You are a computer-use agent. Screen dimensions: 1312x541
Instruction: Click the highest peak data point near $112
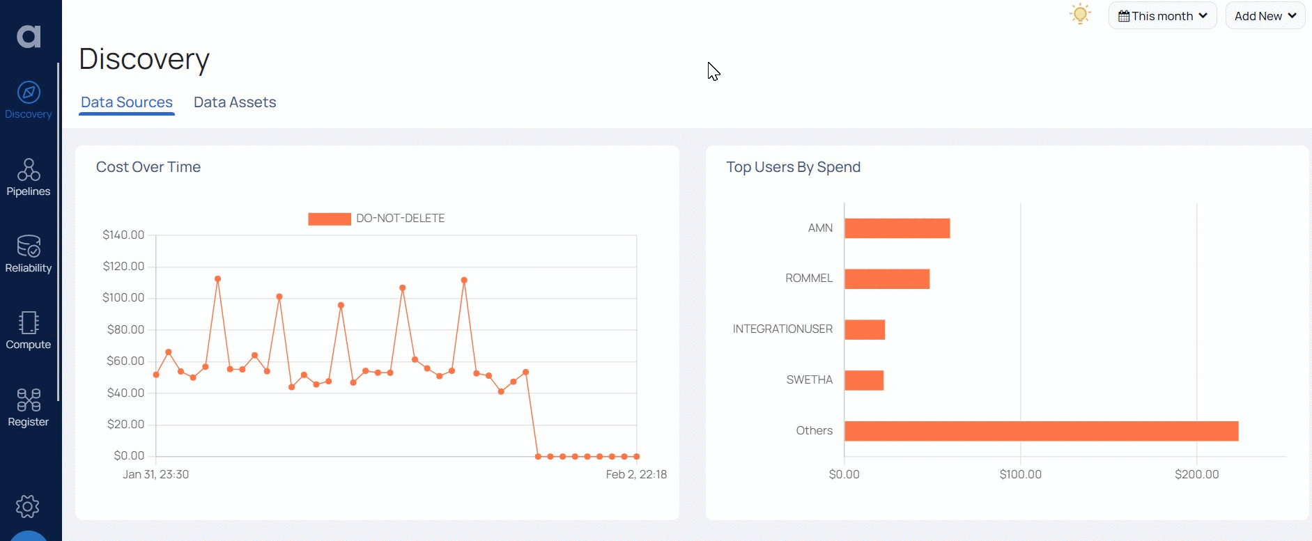point(218,279)
